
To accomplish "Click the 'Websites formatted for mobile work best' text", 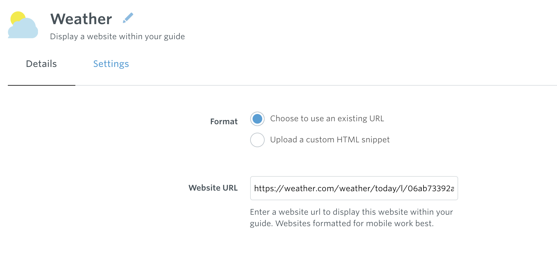I will click(354, 223).
